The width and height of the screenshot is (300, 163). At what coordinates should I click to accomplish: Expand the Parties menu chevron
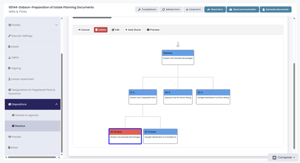[x=56, y=25]
